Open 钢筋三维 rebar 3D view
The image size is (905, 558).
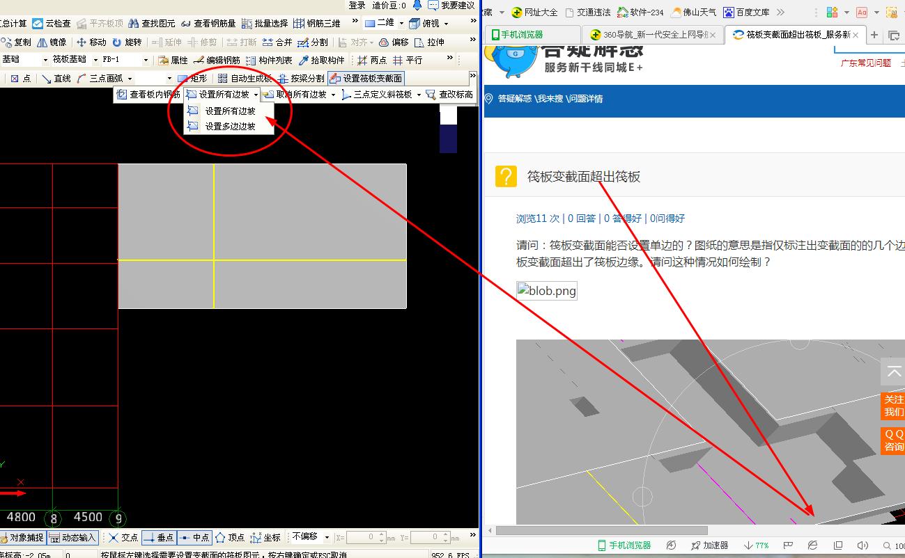pos(316,24)
